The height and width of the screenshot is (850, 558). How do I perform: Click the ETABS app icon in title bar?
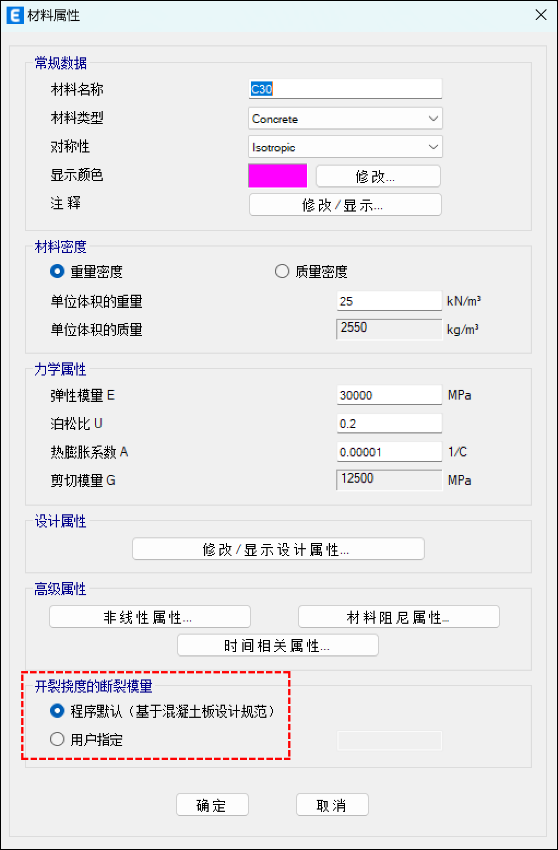(15, 15)
